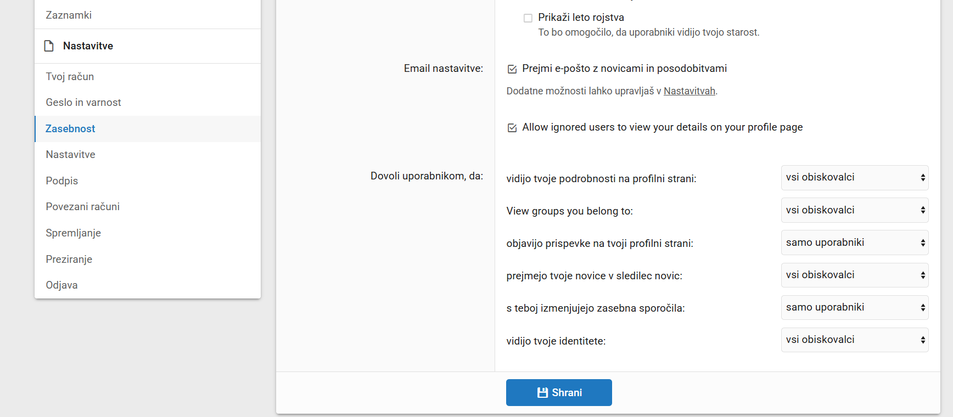The image size is (953, 417).
Task: Open the Podpis settings page
Action: (62, 181)
